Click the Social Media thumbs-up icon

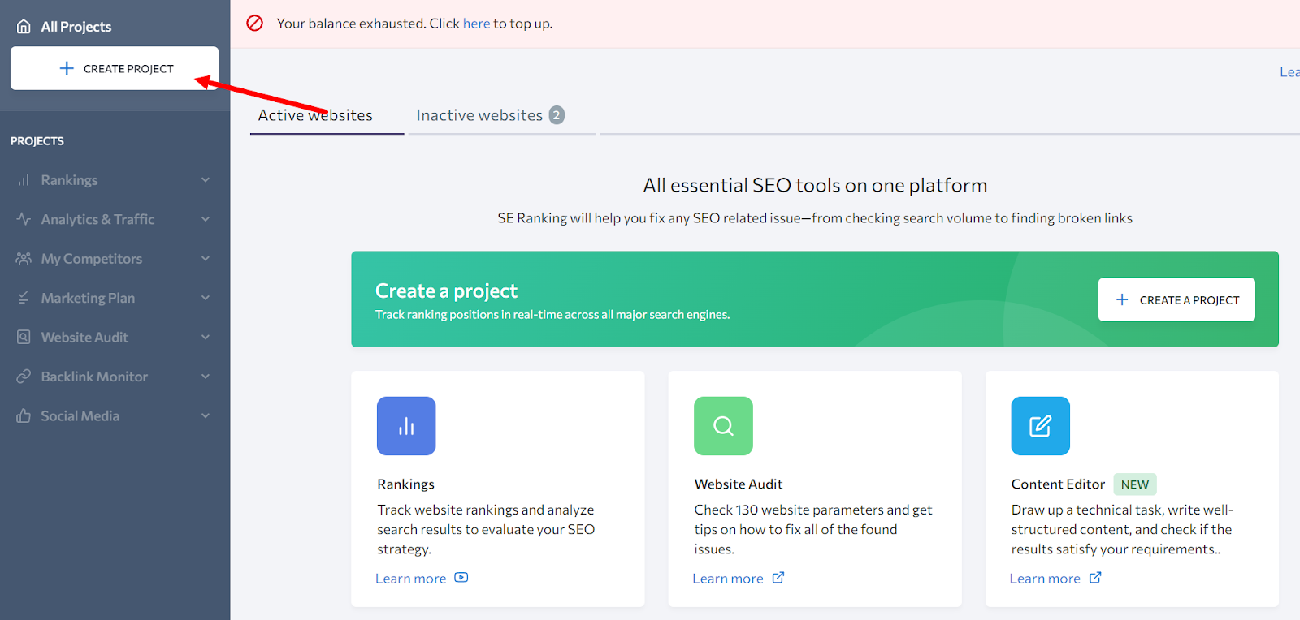coord(24,415)
